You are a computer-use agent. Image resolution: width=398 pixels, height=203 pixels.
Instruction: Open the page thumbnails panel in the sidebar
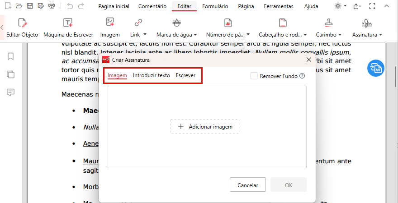[x=11, y=74]
